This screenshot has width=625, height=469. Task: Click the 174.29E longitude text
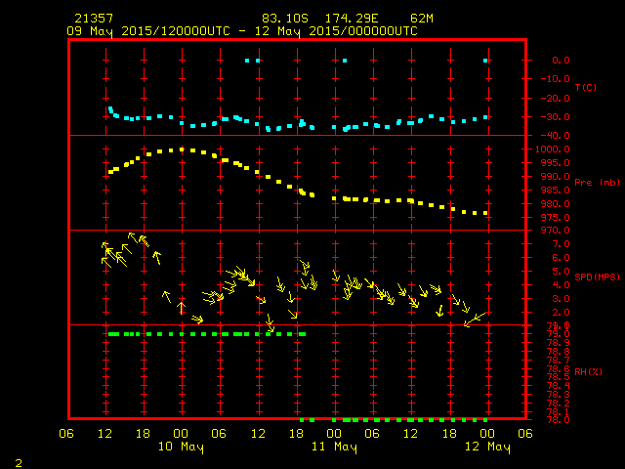(352, 19)
